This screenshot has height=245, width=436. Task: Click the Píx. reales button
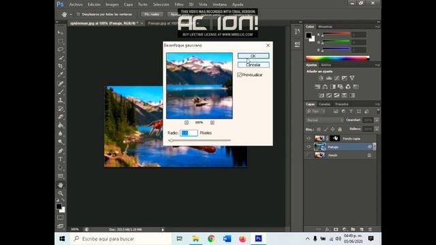pos(152,14)
